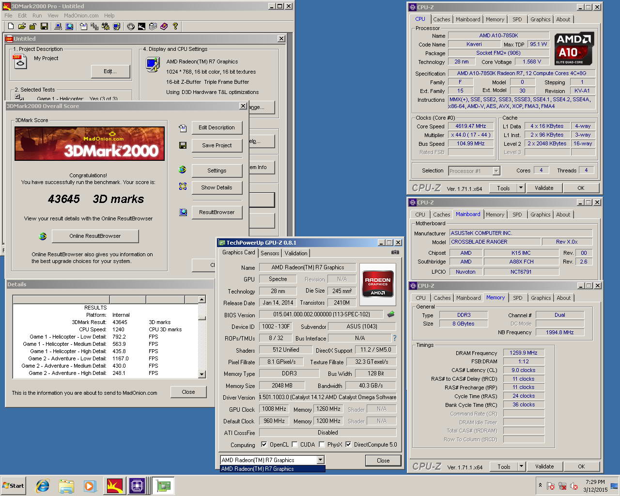620x496 pixels.
Task: Click the Start button
Action: coord(13,486)
